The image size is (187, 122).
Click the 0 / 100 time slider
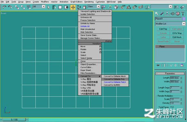point(14,119)
